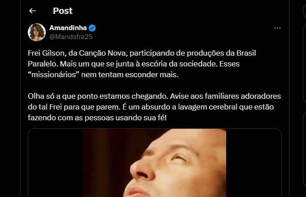Click the phrase "nem tentam esconder mais"
The height and width of the screenshot is (197, 306).
130,74
